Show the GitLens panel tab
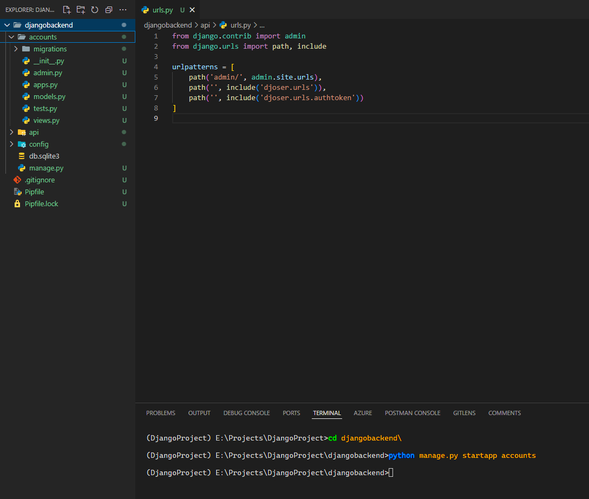This screenshot has width=589, height=499. (x=464, y=413)
